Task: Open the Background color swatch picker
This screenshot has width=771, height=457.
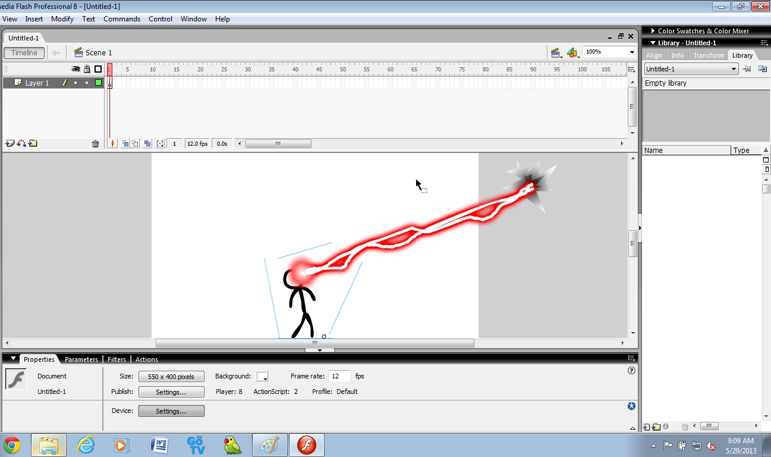Action: (x=262, y=376)
